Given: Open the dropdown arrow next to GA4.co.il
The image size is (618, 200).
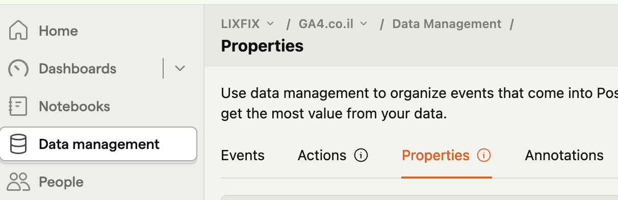Looking at the screenshot, I should (x=364, y=24).
